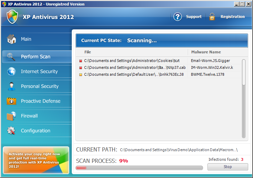This screenshot has width=253, height=178.
Task: Stop the running scan
Action: click(228, 167)
